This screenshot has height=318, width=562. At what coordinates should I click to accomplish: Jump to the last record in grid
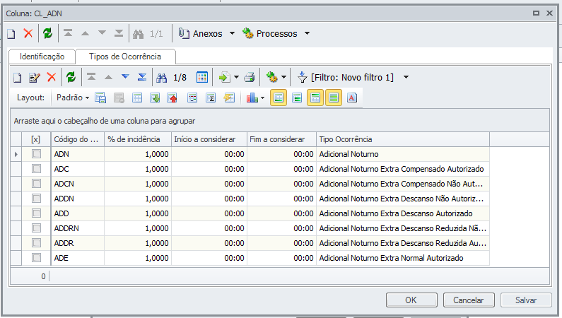click(x=142, y=77)
